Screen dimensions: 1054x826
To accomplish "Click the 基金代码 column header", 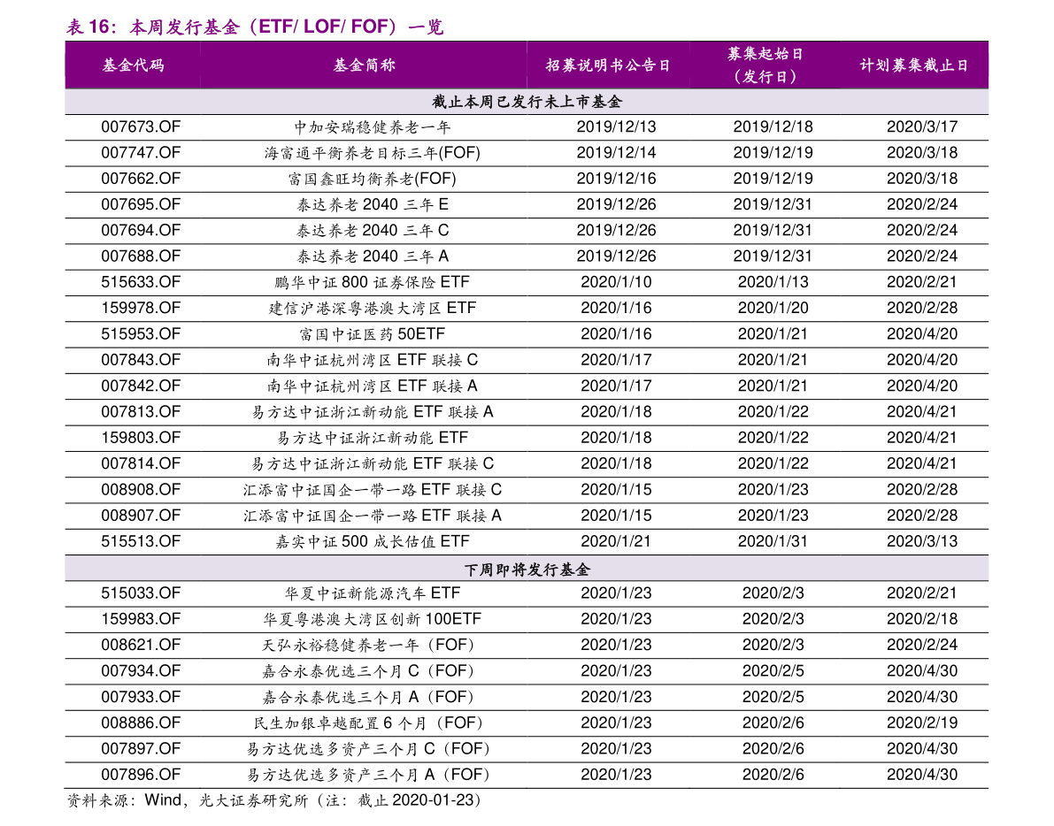I will tap(133, 65).
